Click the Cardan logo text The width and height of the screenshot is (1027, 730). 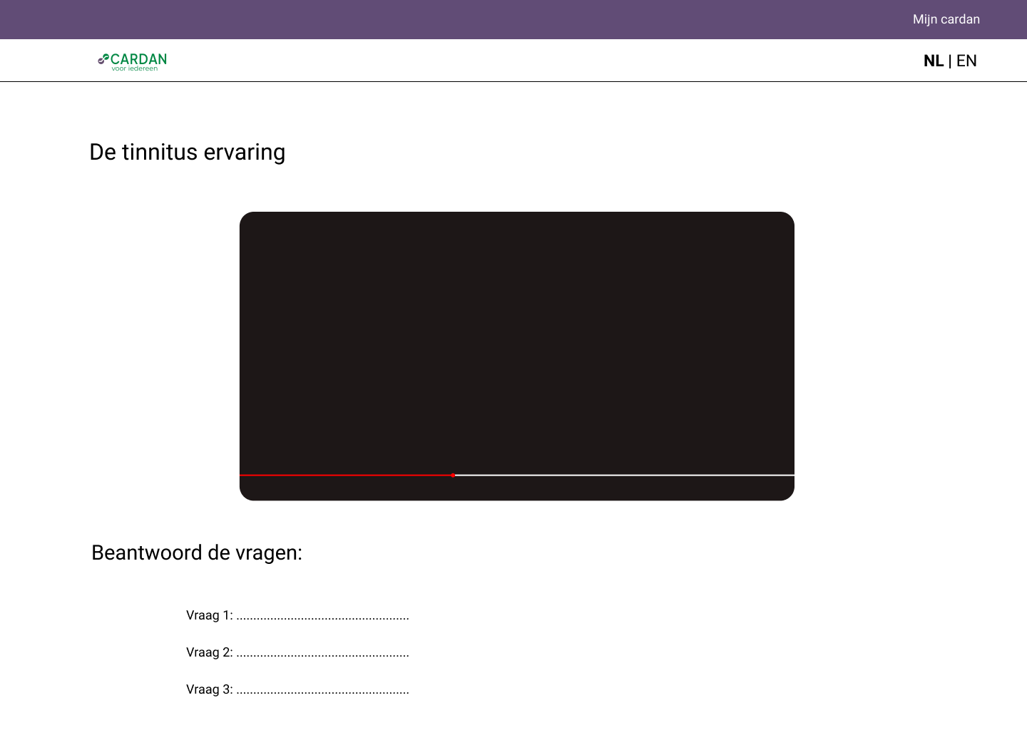[139, 59]
